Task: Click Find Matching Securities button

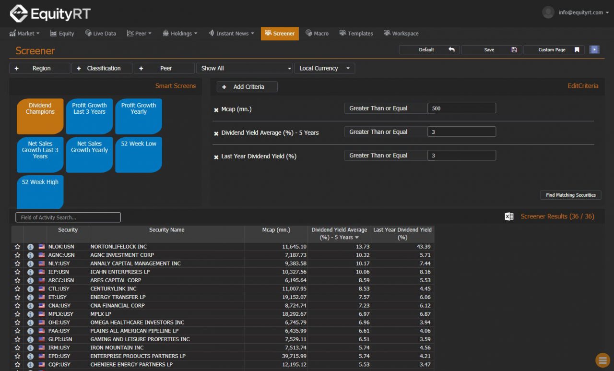Action: [x=570, y=195]
